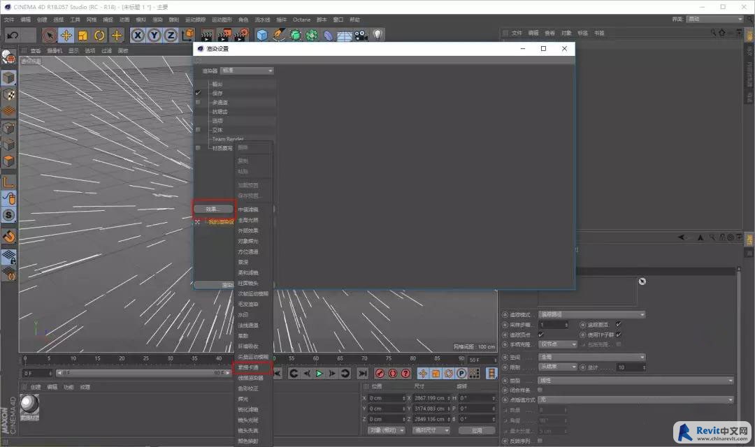
Task: Toggle the 保存 checkbox in render settings
Action: coord(198,93)
